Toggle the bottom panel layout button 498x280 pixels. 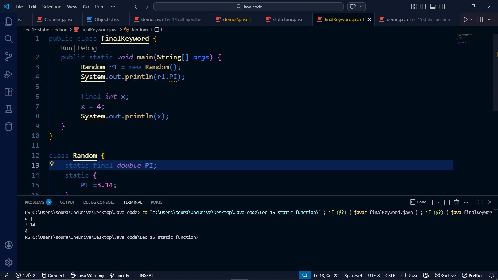[x=433, y=7]
